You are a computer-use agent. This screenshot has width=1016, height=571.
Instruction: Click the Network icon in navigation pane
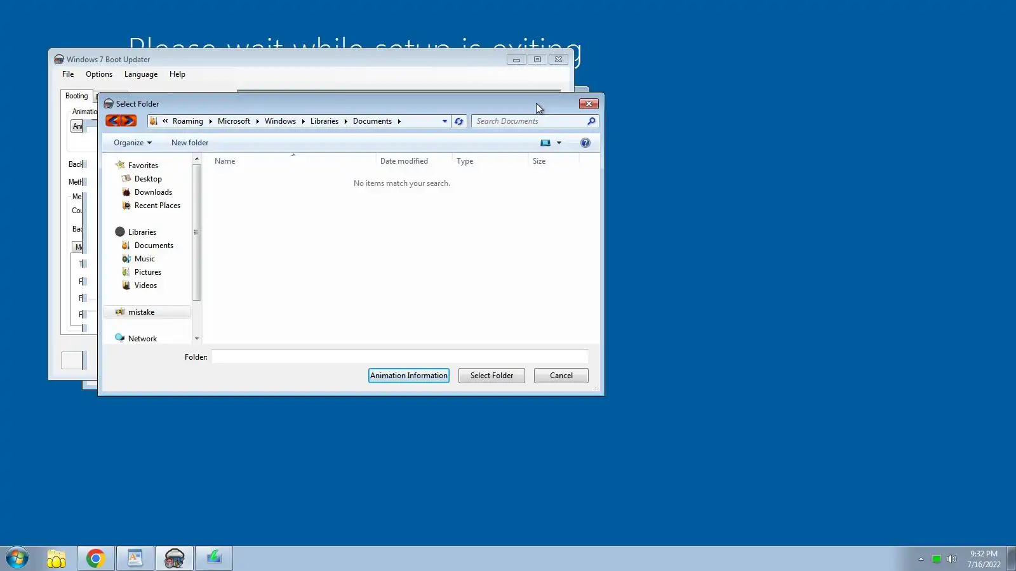pyautogui.click(x=120, y=338)
